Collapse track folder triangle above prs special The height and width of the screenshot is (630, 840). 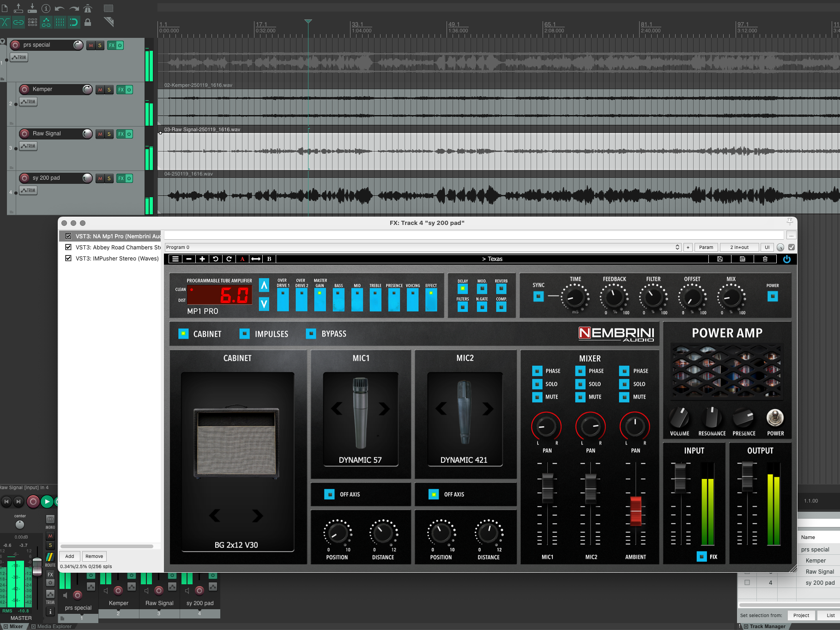tap(3, 42)
